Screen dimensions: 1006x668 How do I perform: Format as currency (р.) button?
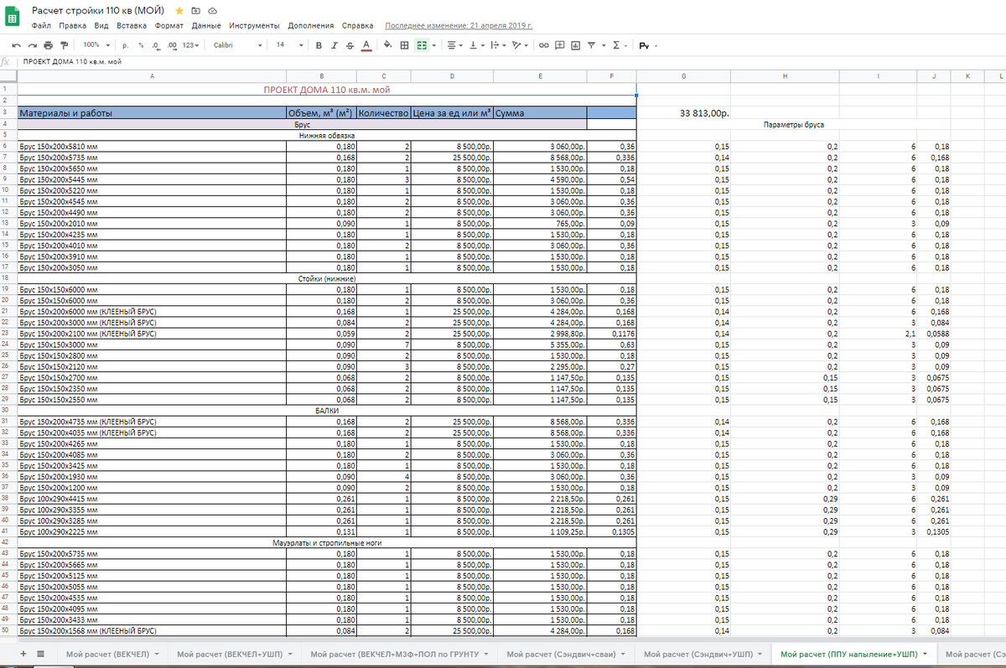point(125,45)
